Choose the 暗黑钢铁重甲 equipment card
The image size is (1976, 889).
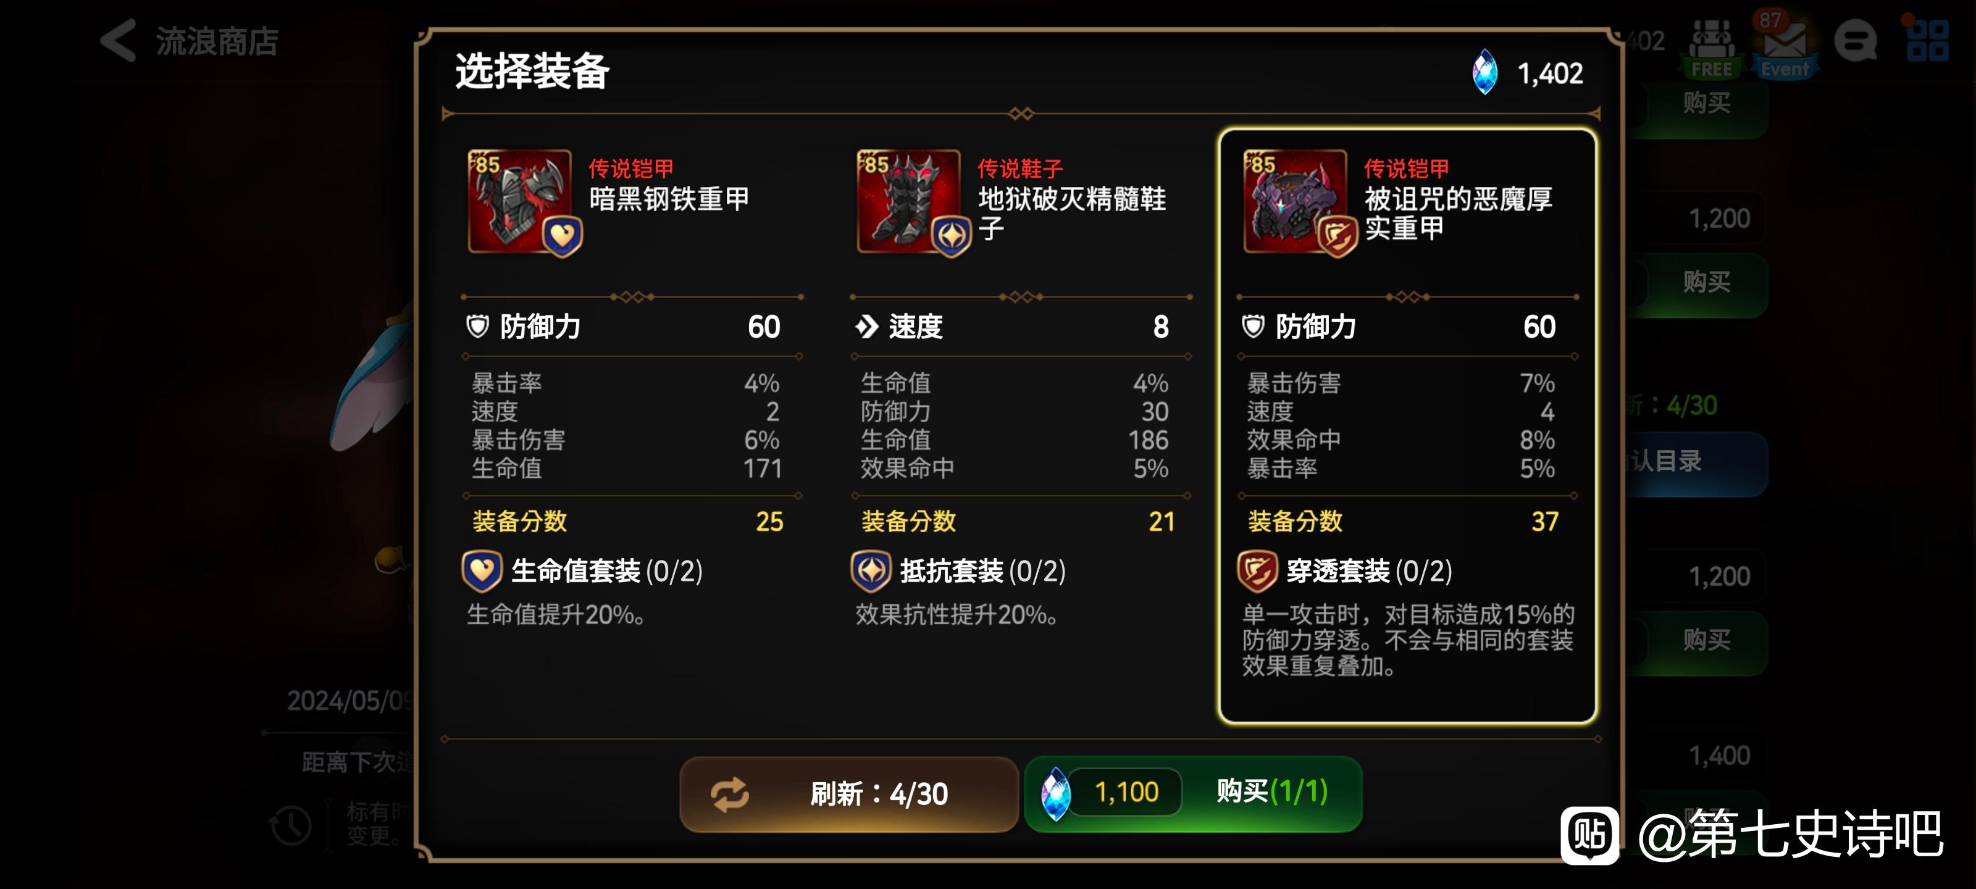pos(632,427)
